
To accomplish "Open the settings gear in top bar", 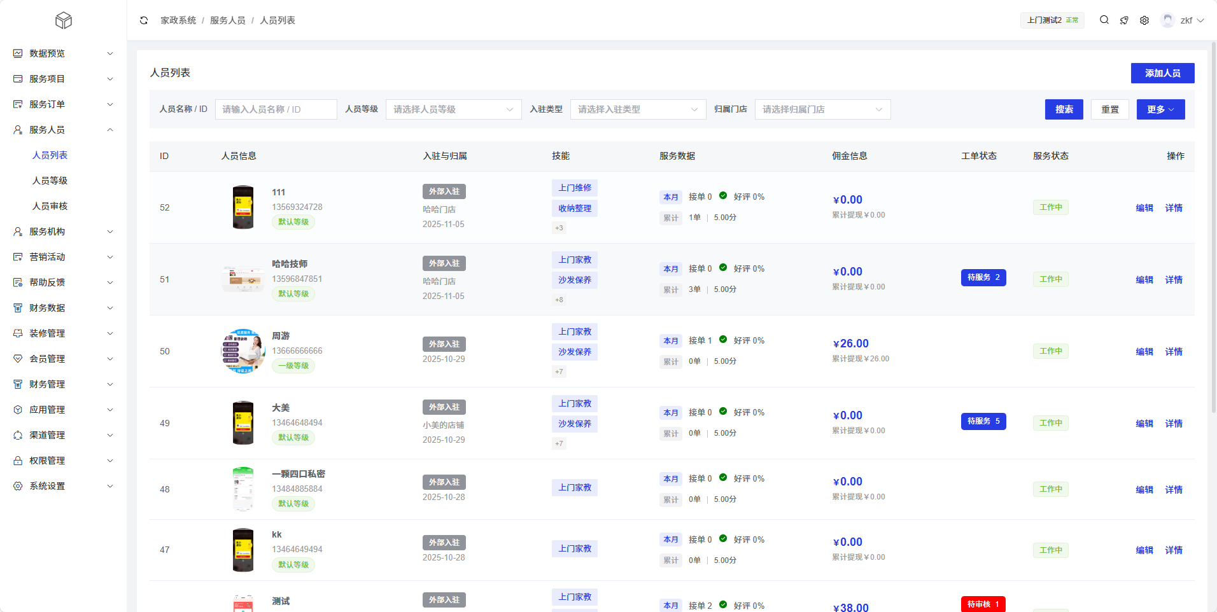I will click(1144, 20).
